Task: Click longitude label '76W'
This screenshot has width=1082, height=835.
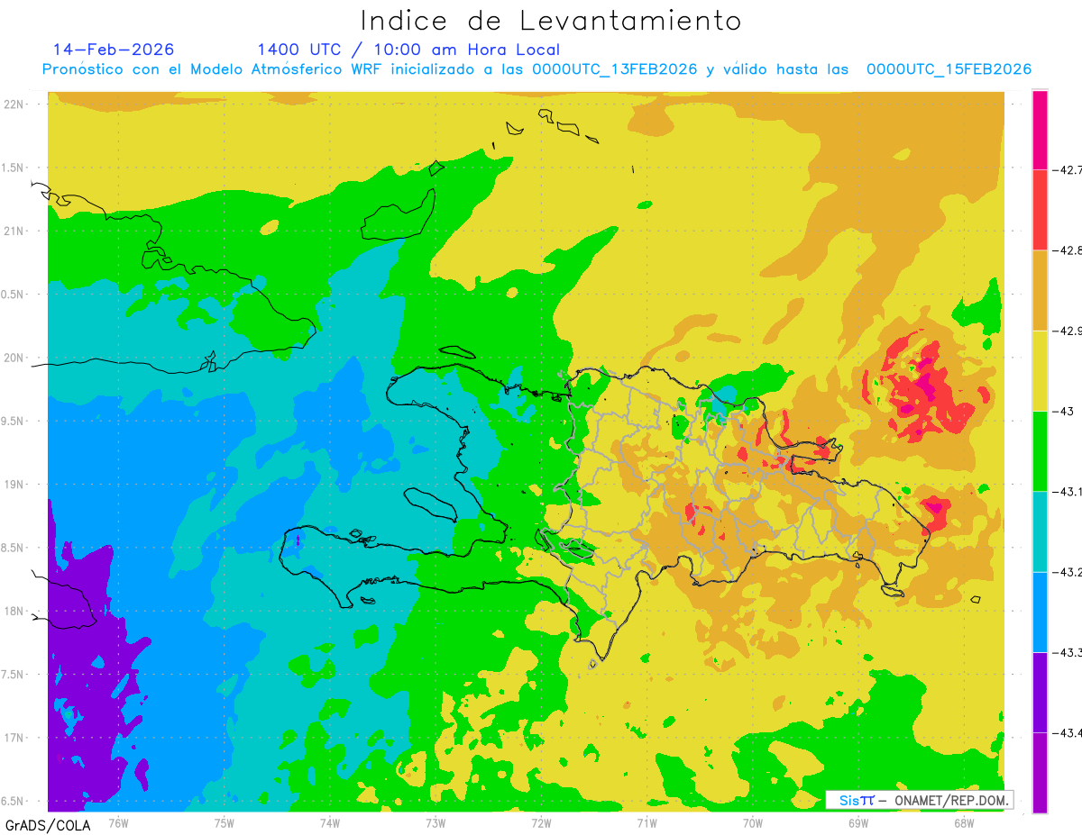Action: 118,822
